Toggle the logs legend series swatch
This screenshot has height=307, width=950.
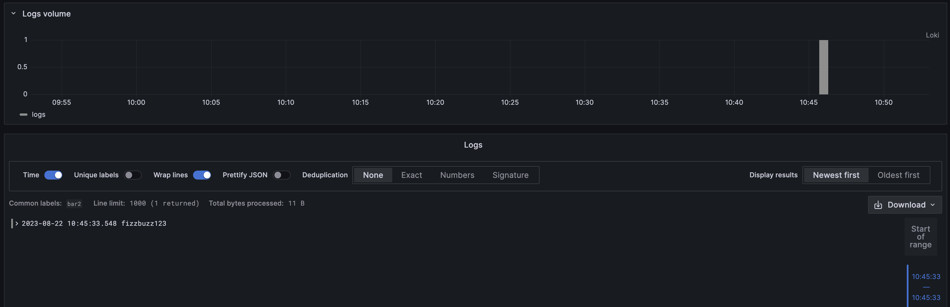23,115
